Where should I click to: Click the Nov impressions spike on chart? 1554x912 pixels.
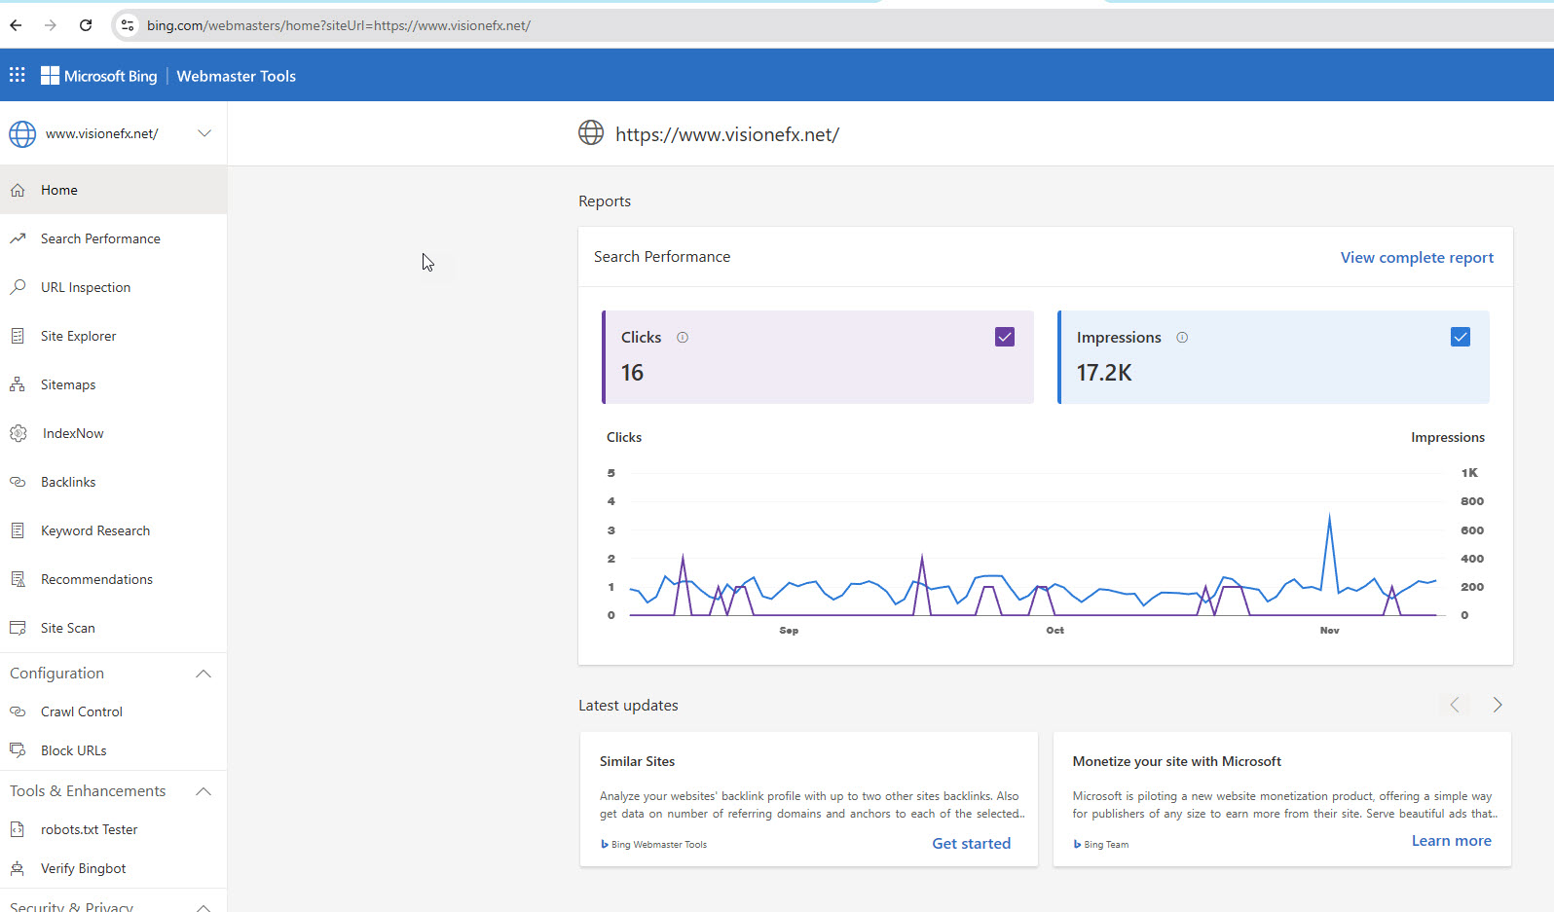(1329, 517)
